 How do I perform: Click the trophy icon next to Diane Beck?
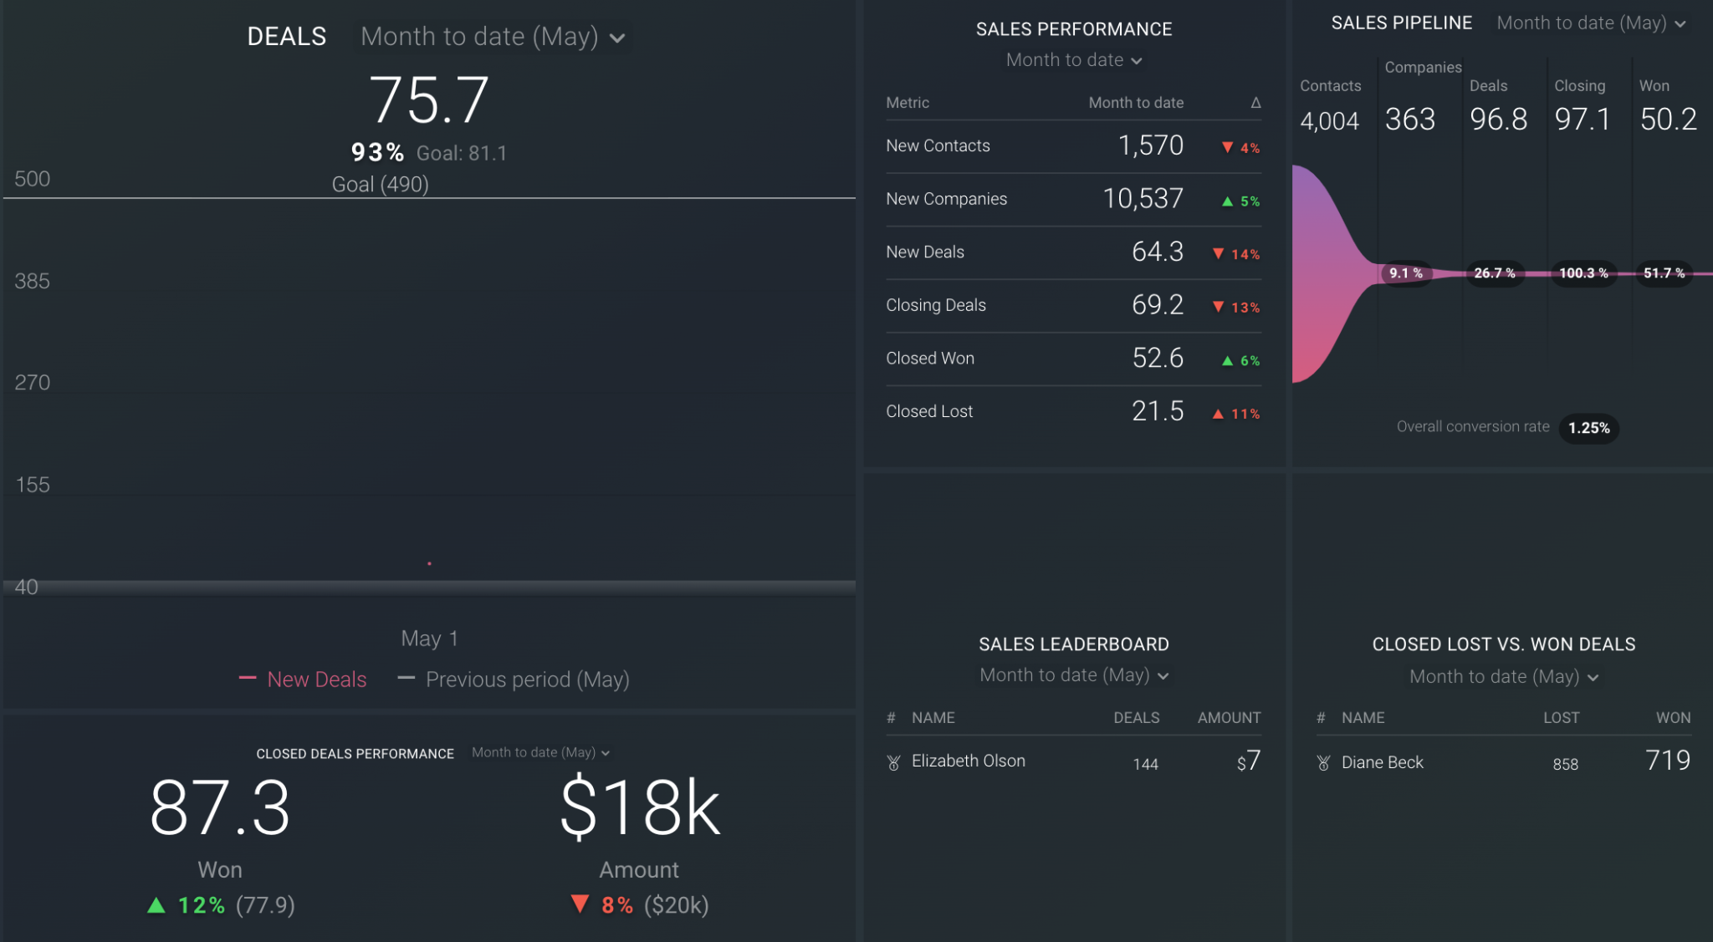[1322, 762]
